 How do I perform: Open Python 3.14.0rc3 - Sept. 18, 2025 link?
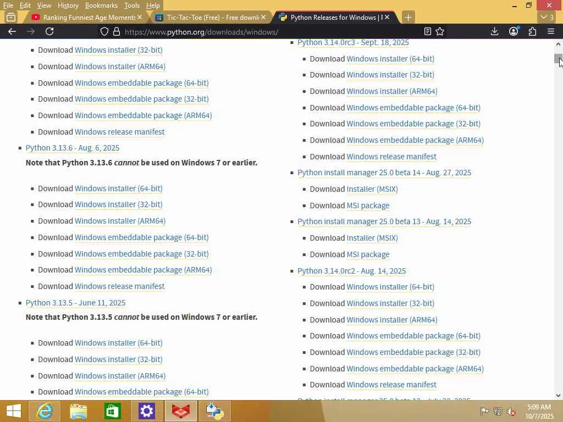[353, 42]
